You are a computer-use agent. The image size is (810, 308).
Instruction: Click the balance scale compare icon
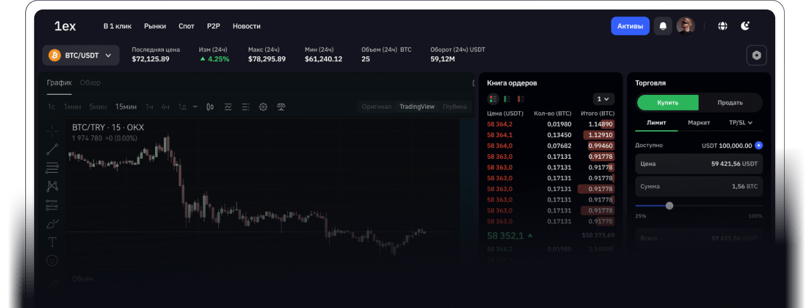coord(281,107)
